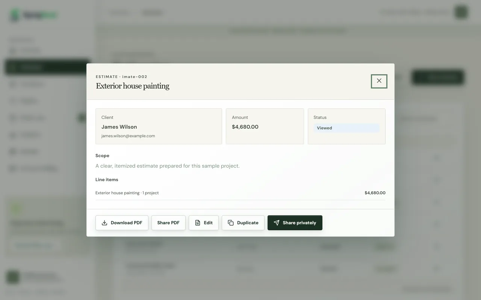
Task: Click the dialog title Exterior house painting
Action: click(x=133, y=86)
